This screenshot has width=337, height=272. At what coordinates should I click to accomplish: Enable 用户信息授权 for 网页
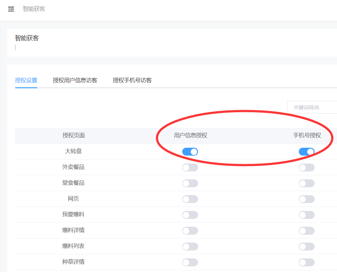pos(190,199)
